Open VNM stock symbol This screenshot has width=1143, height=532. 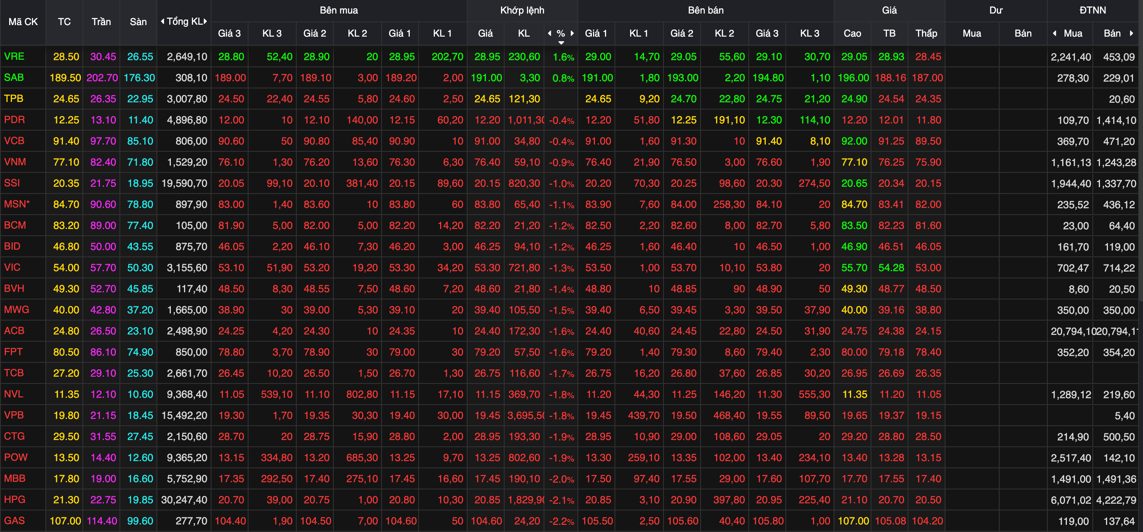click(x=15, y=162)
